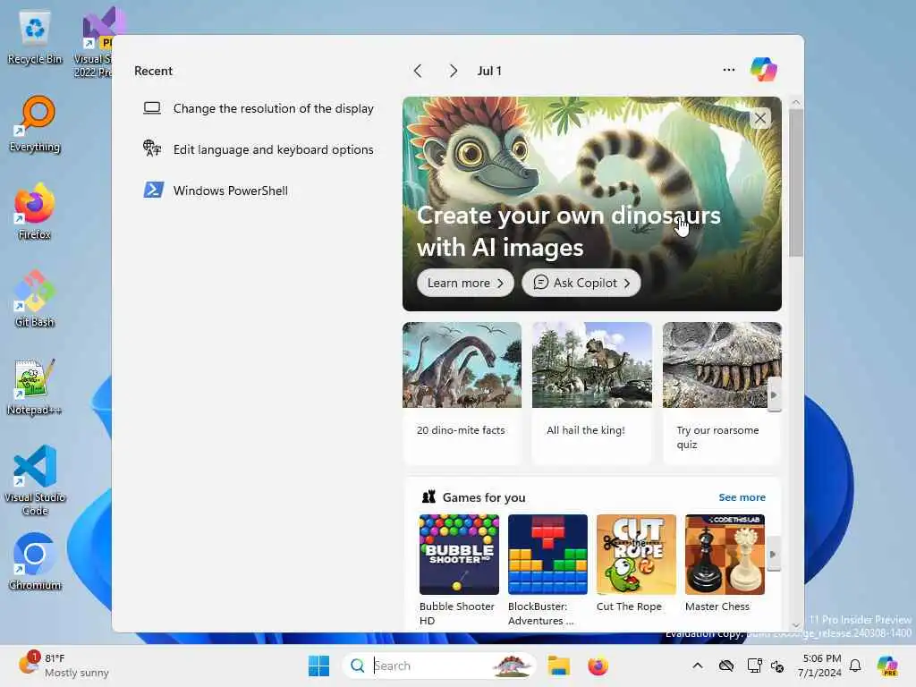Viewport: 916px width, 687px height.
Task: Go to previous day arrow
Action: pos(417,71)
